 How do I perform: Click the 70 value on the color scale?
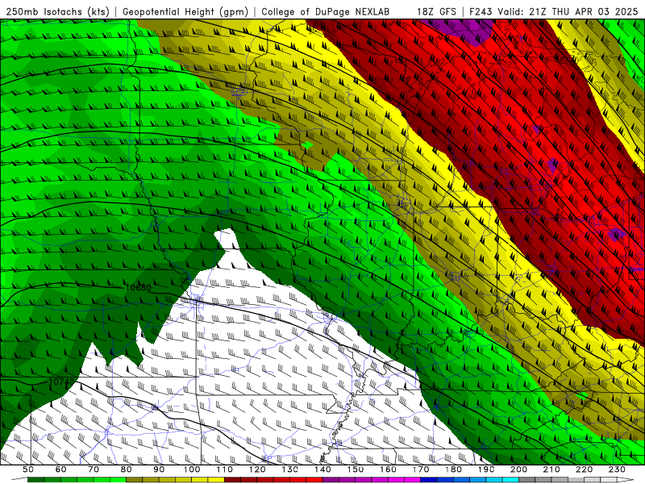[94, 469]
